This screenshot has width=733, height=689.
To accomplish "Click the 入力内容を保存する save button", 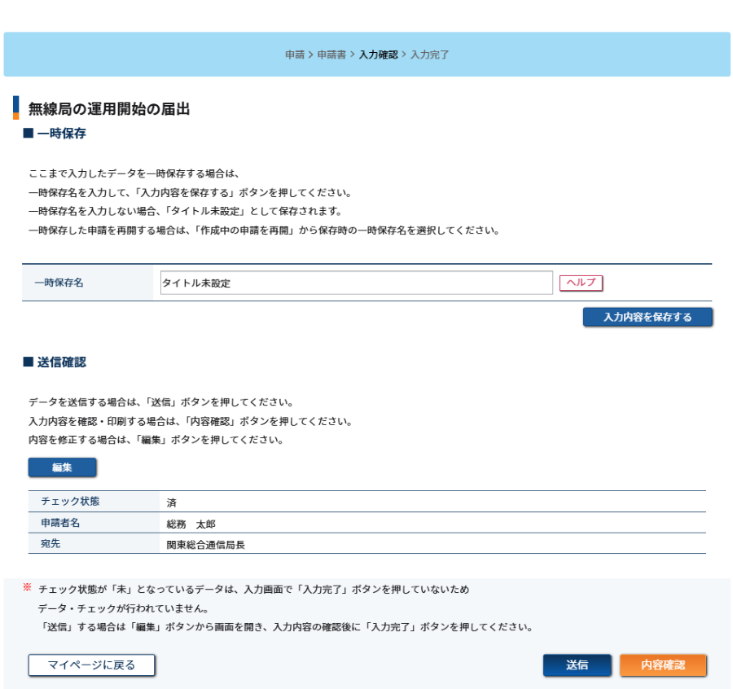I will coord(647,317).
